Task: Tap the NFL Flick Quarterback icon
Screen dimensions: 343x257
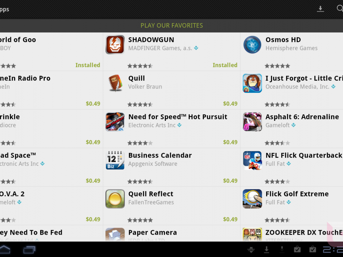Action: 252,160
